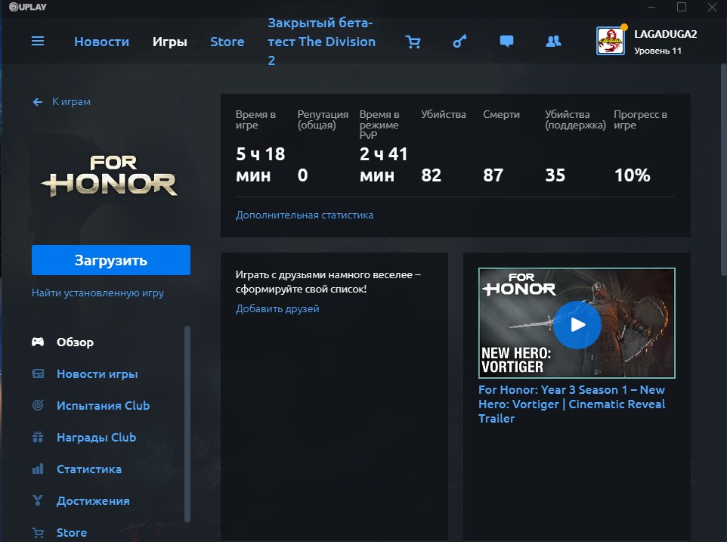Click the gift icon beside Награды Club
Screen dimensions: 727x542
point(38,437)
